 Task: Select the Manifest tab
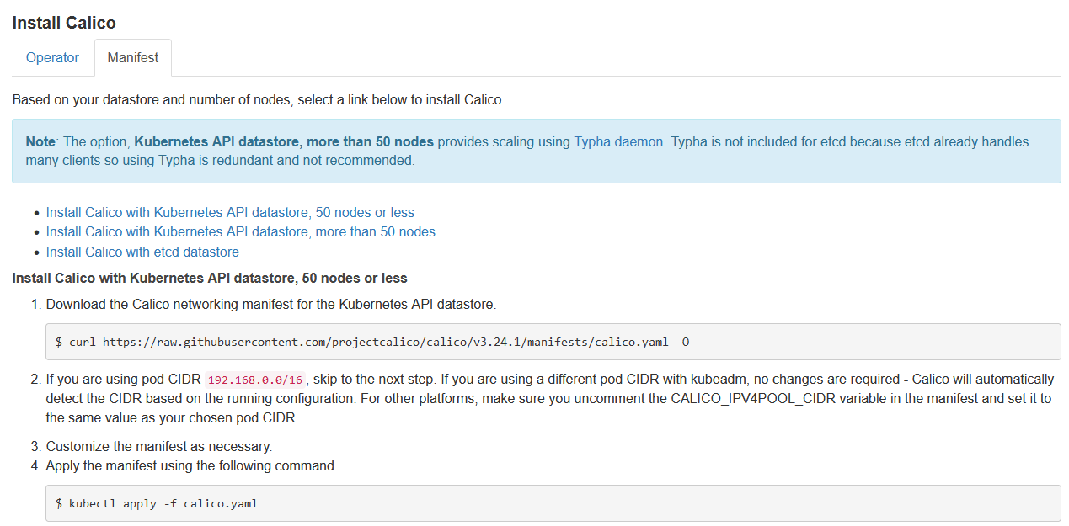(133, 58)
